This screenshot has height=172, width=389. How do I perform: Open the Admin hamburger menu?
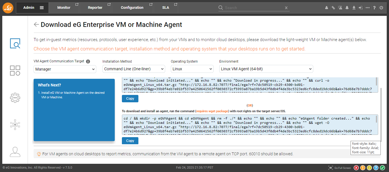click(42, 8)
